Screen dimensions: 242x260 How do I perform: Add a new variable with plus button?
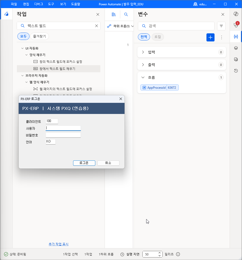coord(210,37)
